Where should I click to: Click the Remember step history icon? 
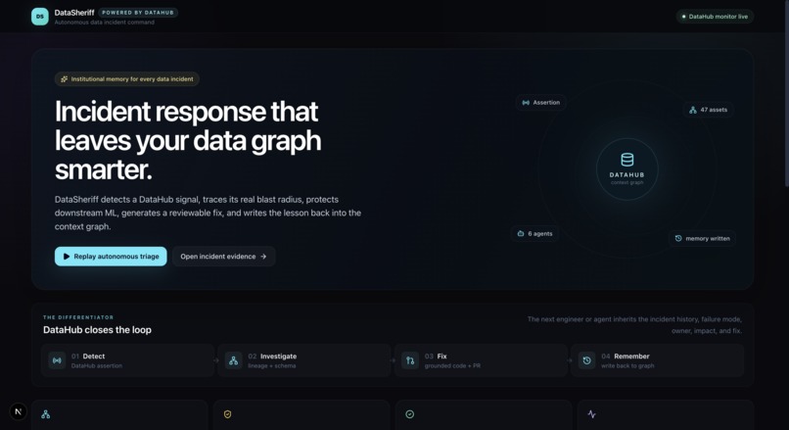[x=586, y=360]
